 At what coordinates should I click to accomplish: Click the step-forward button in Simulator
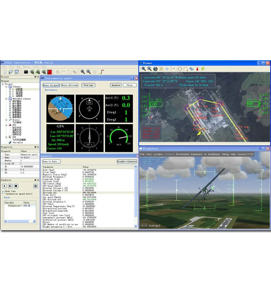coord(10,186)
